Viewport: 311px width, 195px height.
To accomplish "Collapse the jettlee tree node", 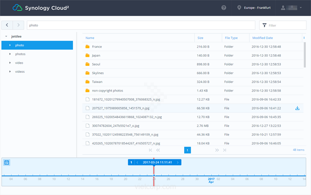I will (x=6, y=36).
